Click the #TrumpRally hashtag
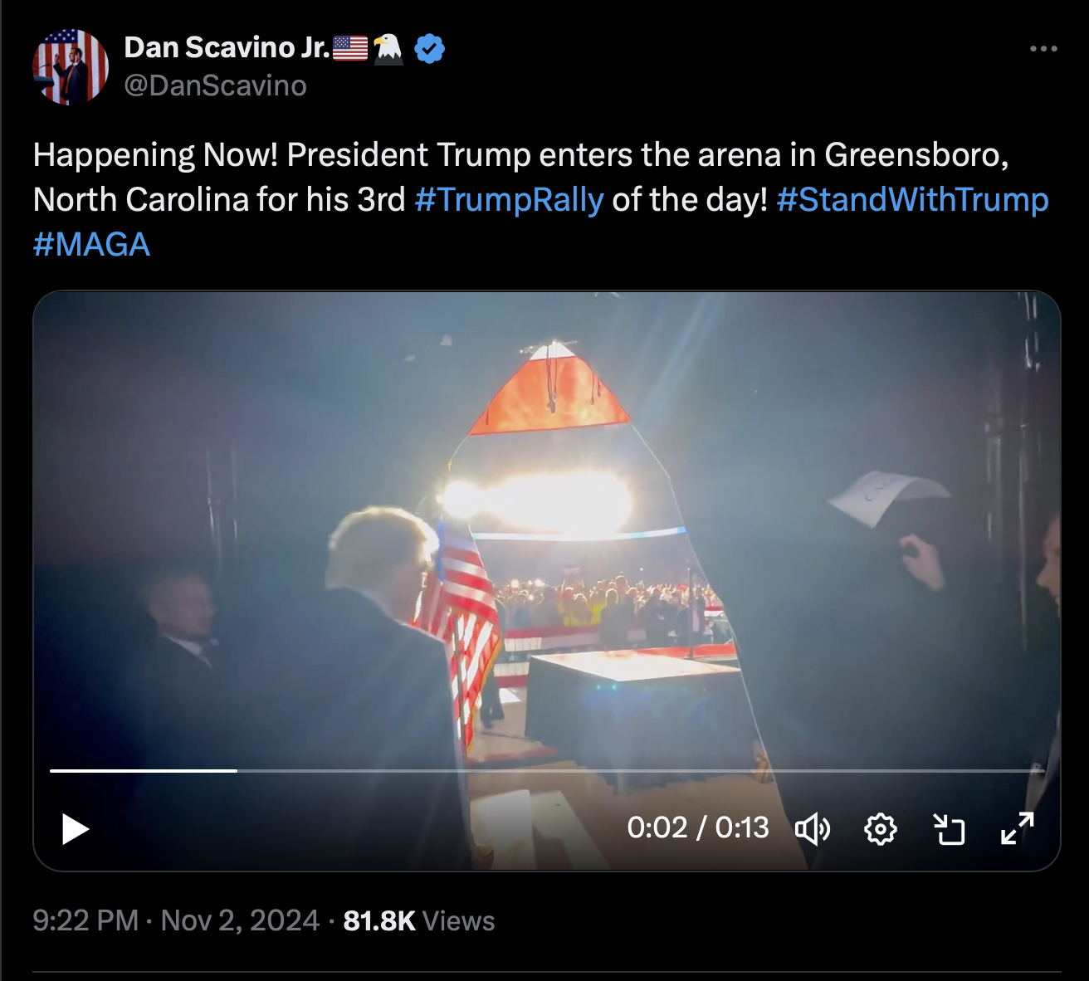 click(x=509, y=200)
